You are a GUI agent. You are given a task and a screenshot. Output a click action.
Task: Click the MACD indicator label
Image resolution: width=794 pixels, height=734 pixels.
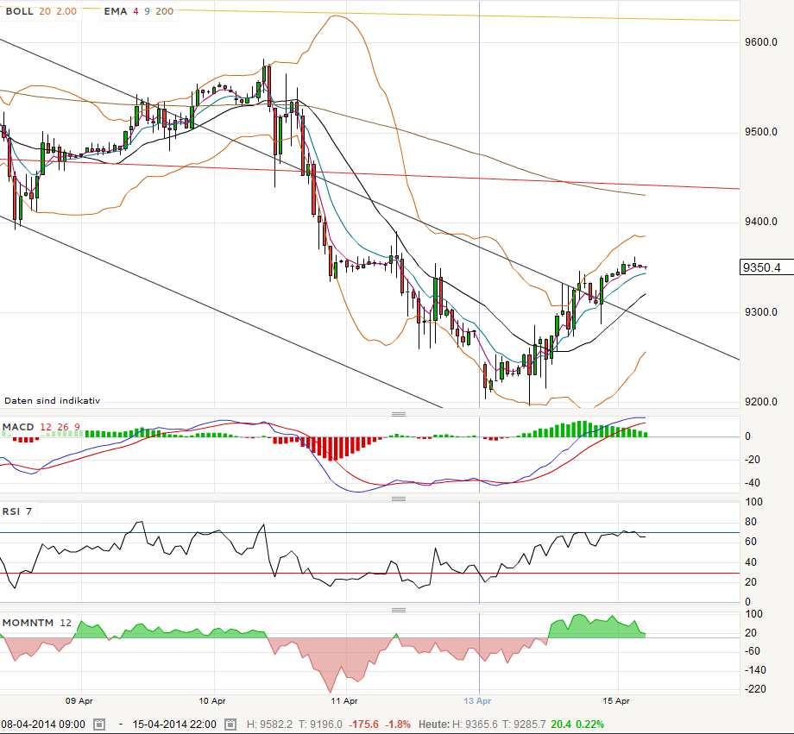(x=18, y=427)
